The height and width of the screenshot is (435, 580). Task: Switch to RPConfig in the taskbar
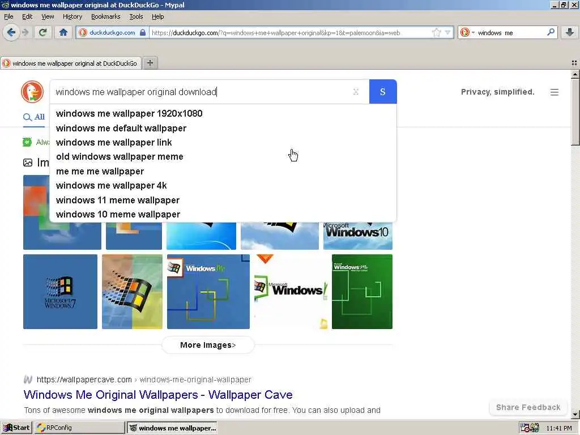79,428
